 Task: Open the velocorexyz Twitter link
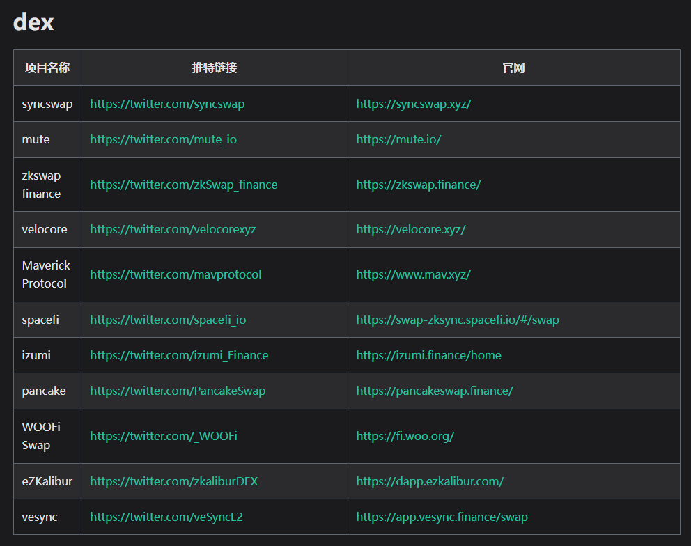pos(173,230)
